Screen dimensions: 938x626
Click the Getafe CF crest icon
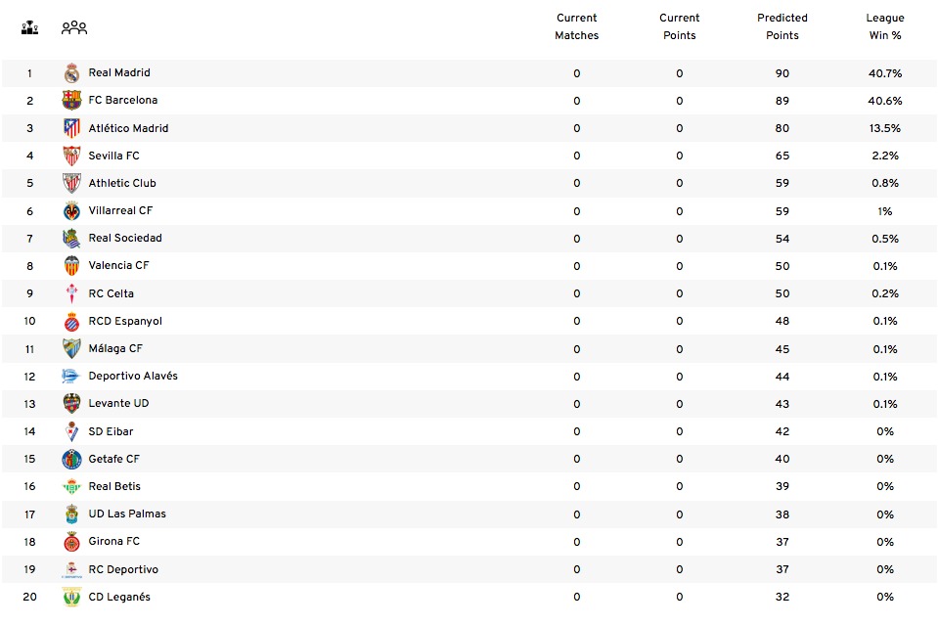(x=71, y=459)
